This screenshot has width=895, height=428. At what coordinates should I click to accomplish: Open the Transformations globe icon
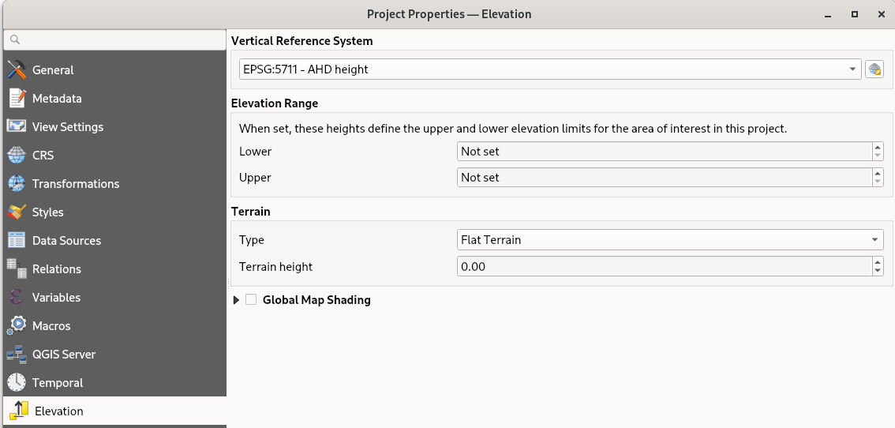tap(17, 184)
